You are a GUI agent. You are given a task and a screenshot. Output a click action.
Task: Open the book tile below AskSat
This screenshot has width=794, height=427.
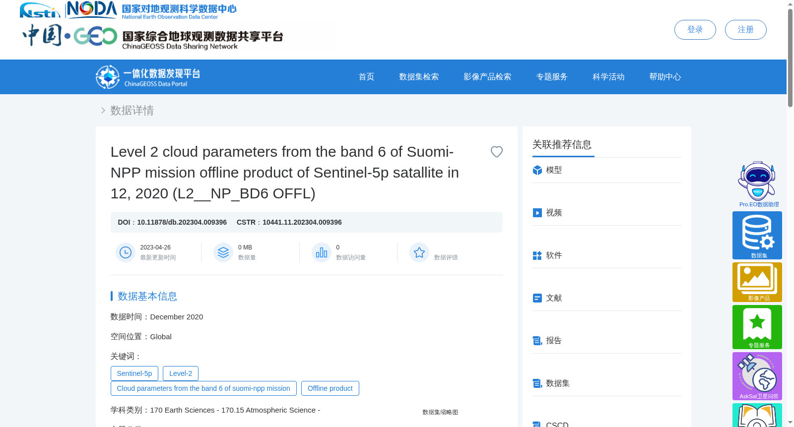[757, 415]
